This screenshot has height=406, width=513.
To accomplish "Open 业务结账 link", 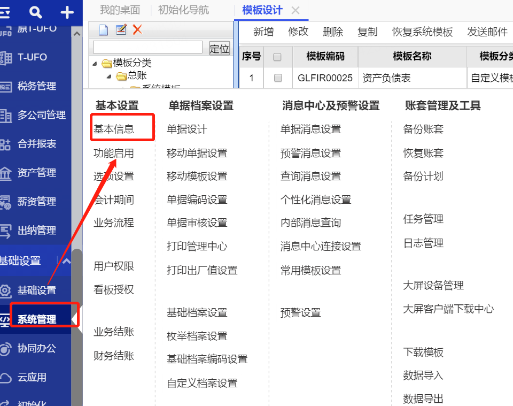I will [x=114, y=332].
